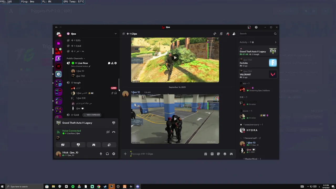Go back with title bar arrow

point(56,27)
